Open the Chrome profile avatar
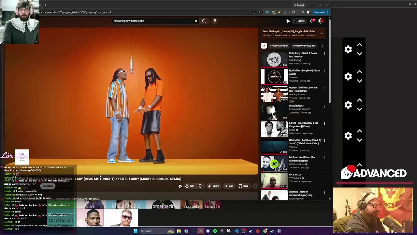 click(x=308, y=12)
